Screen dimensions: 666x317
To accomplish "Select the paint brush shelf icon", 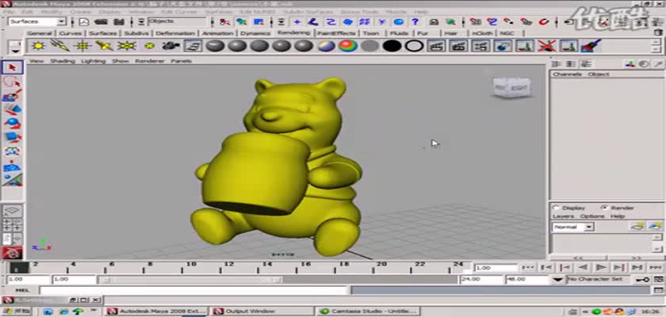I will 591,45.
